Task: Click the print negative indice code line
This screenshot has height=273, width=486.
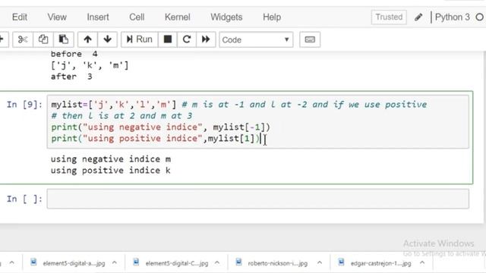Action: point(160,127)
